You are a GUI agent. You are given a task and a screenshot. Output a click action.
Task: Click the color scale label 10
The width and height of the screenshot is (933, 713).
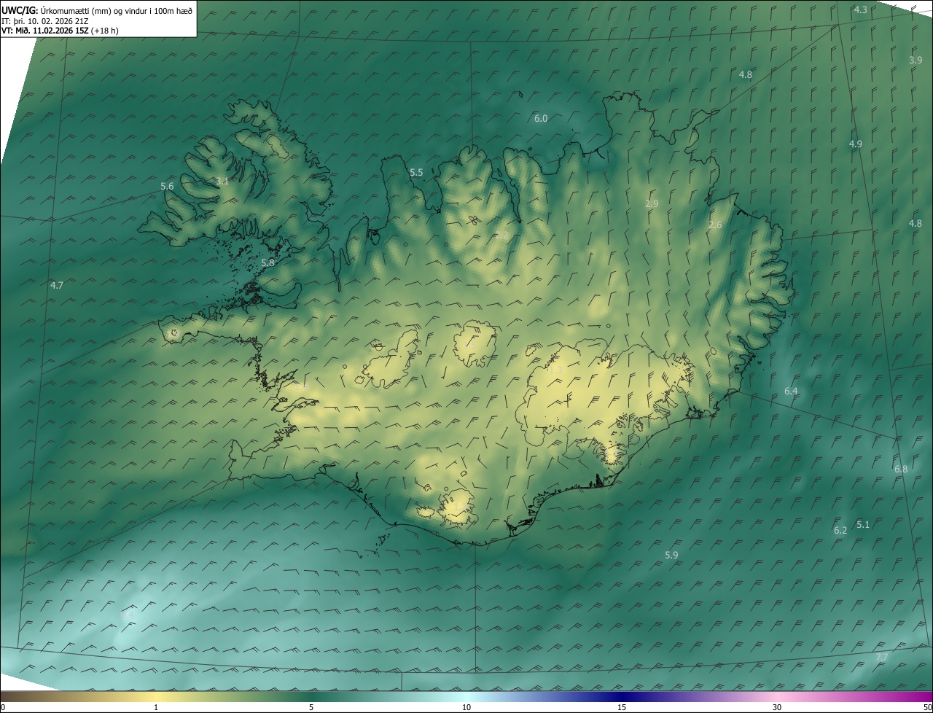pos(466,707)
